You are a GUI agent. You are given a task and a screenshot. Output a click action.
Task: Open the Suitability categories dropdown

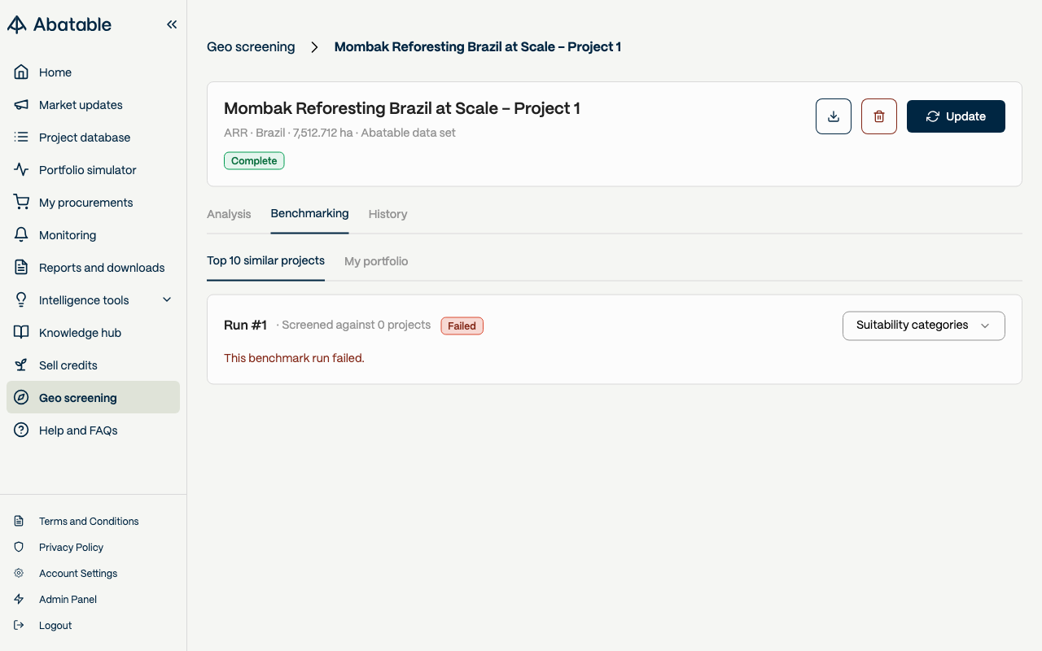tap(924, 325)
